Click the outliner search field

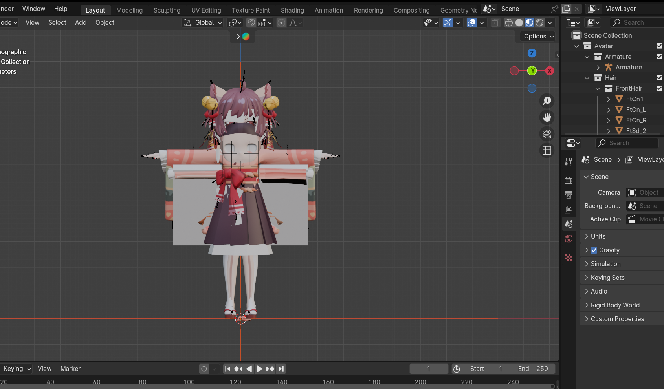click(x=636, y=23)
